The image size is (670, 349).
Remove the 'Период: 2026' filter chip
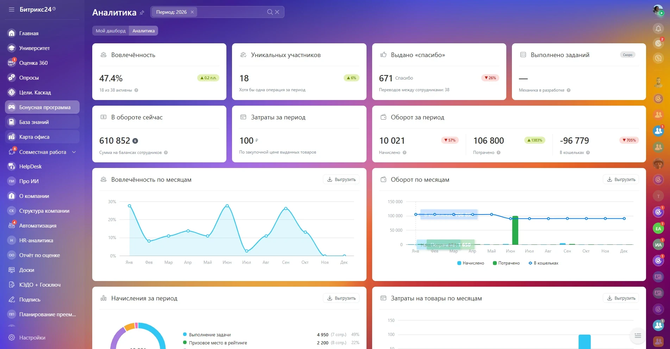pyautogui.click(x=192, y=12)
